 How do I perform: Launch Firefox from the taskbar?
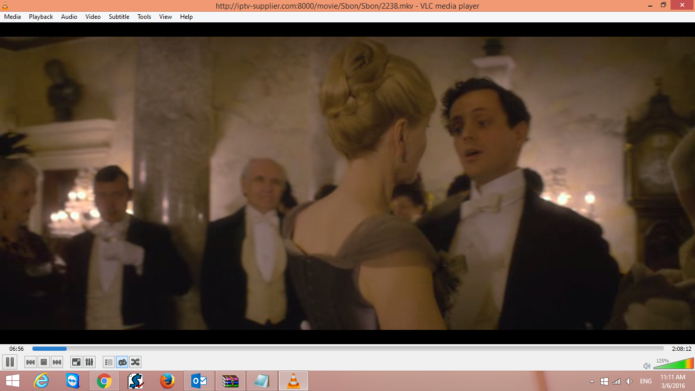click(x=167, y=381)
